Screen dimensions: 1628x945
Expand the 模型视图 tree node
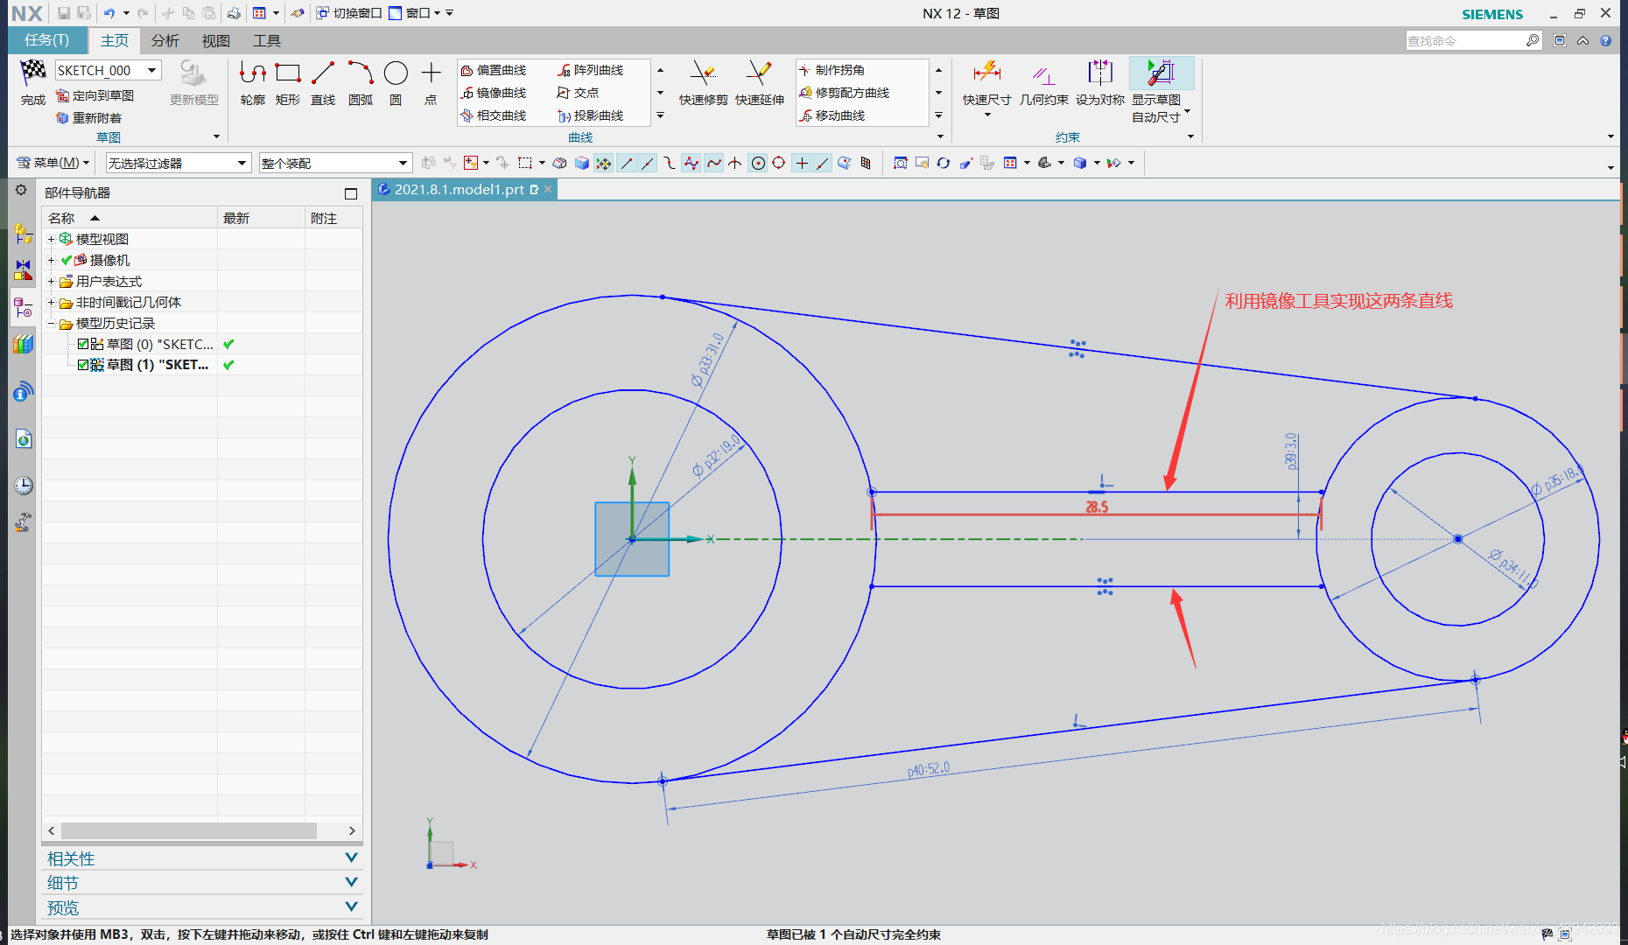pos(51,239)
